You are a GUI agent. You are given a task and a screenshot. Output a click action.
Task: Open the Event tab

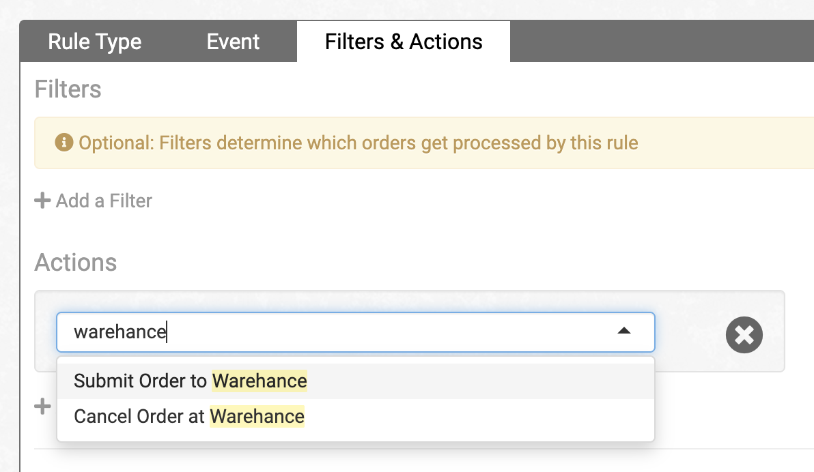click(233, 42)
